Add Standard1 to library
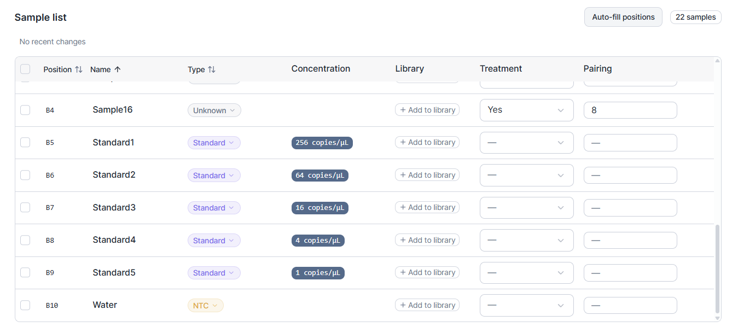 click(427, 142)
